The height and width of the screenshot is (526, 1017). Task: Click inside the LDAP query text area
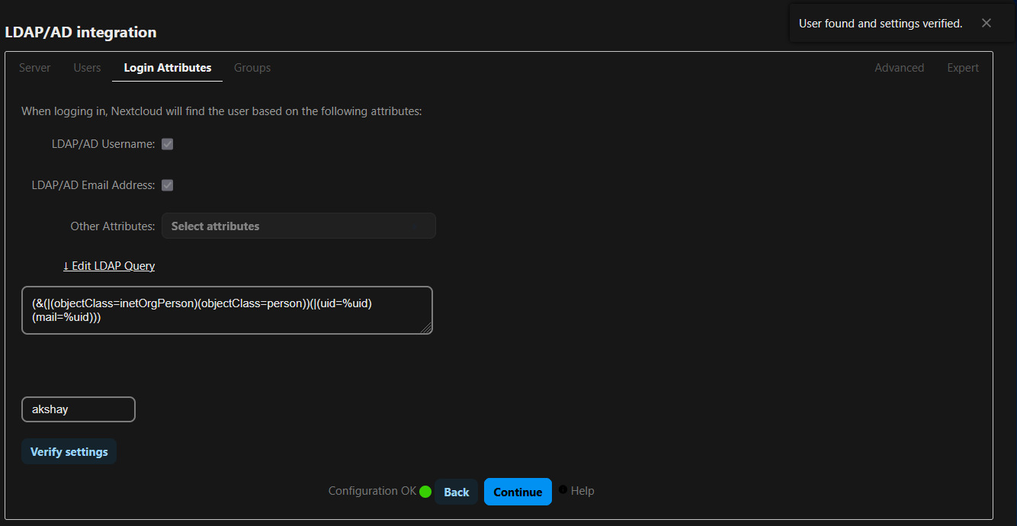tap(227, 310)
